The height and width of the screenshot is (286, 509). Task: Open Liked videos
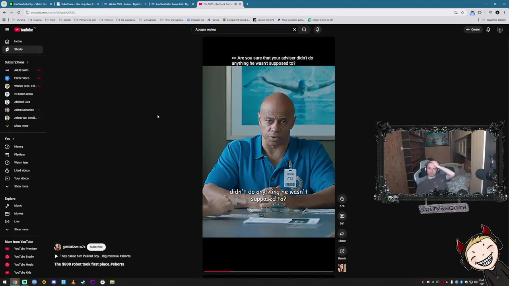pos(23,170)
